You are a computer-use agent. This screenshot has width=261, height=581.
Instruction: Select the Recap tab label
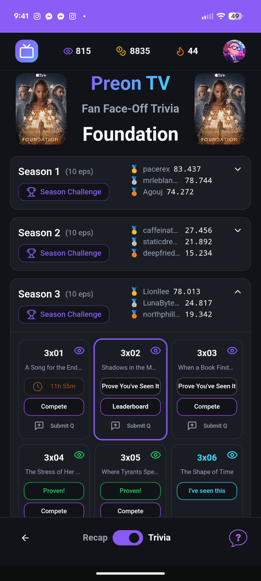pyautogui.click(x=95, y=537)
